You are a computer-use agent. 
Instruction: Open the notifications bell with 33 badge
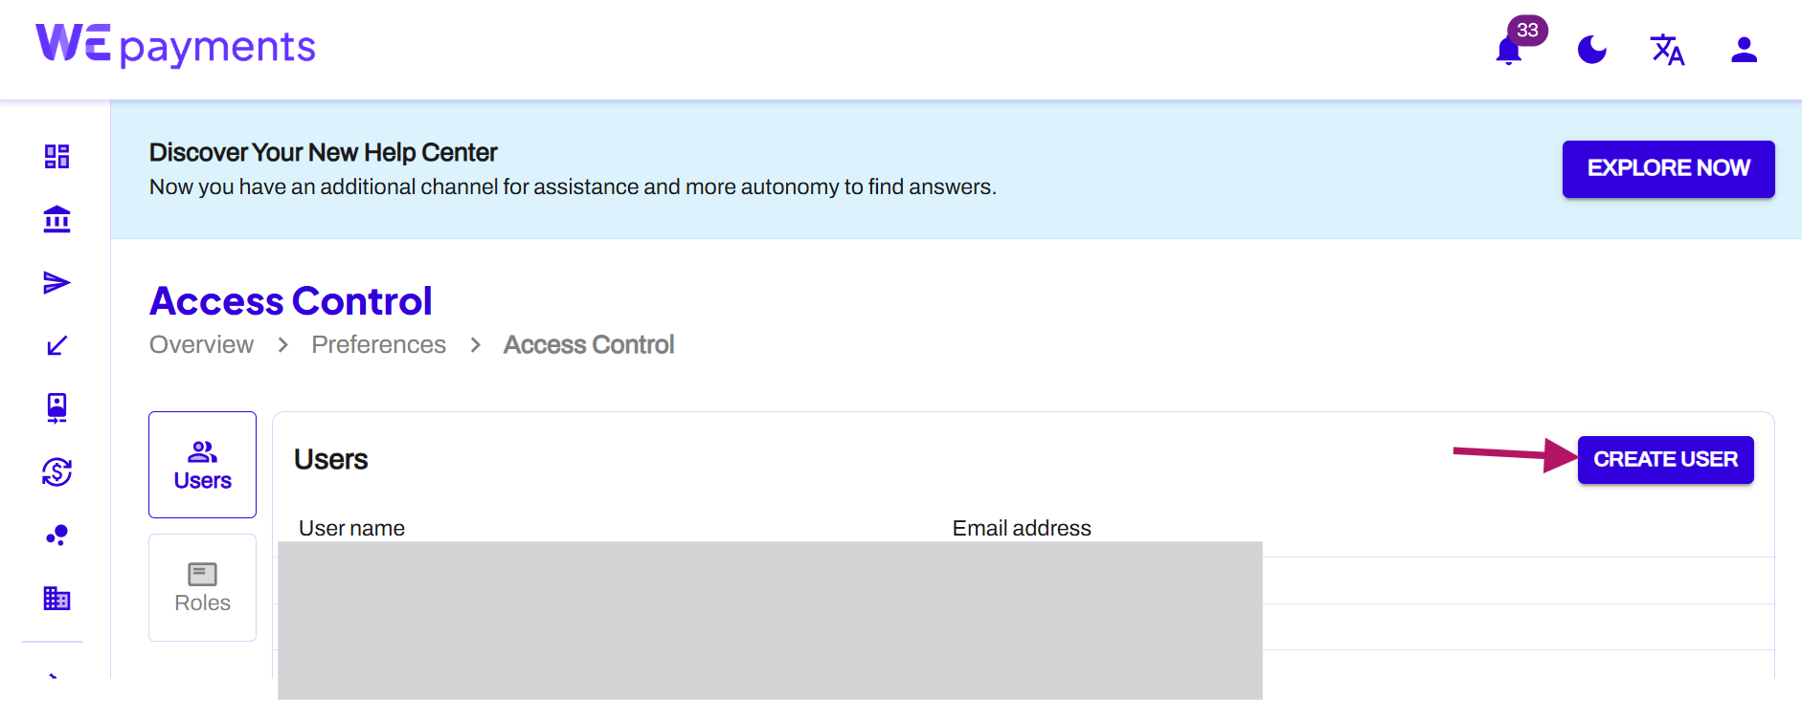pos(1510,50)
